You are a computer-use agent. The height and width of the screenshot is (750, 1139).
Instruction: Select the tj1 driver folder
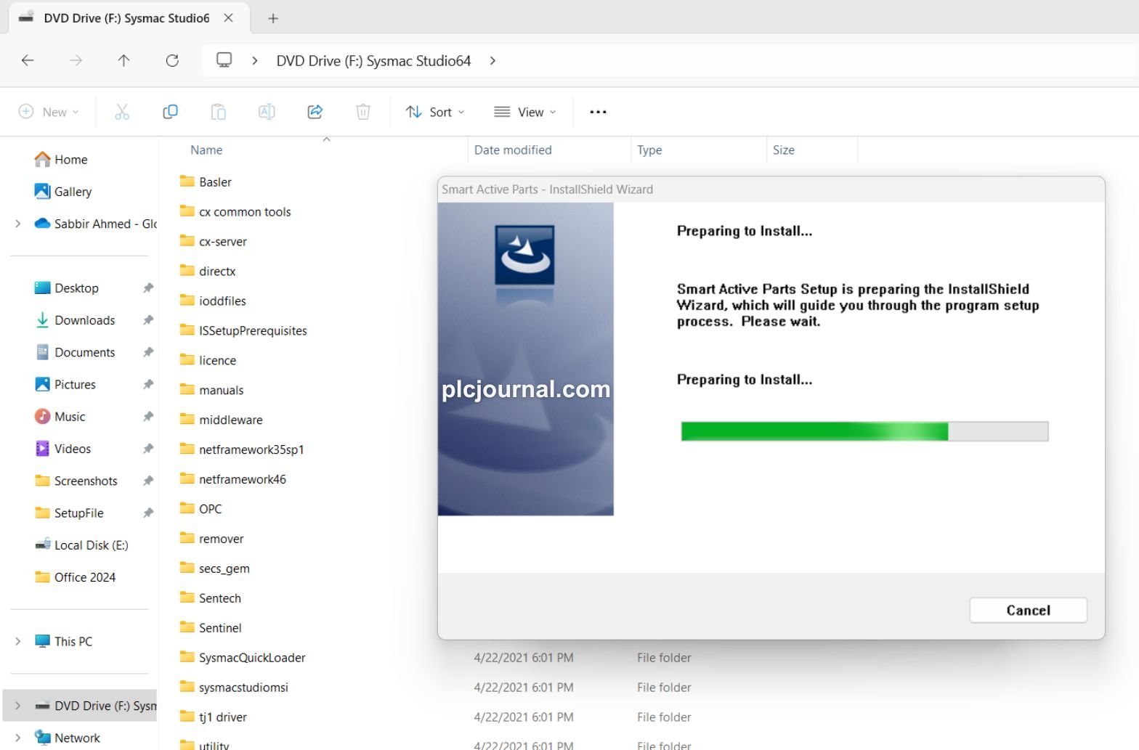(214, 717)
